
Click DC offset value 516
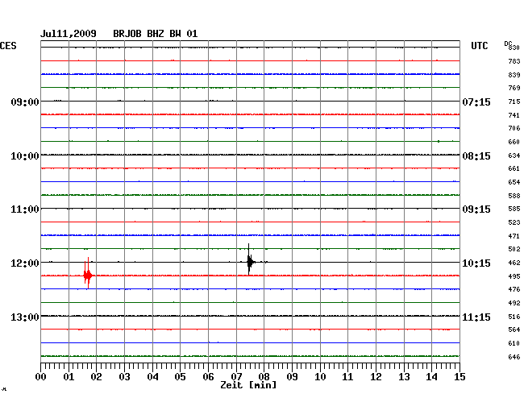click(514, 317)
